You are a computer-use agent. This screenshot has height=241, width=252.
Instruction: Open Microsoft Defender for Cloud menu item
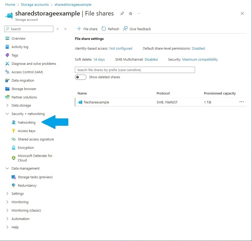35,158
